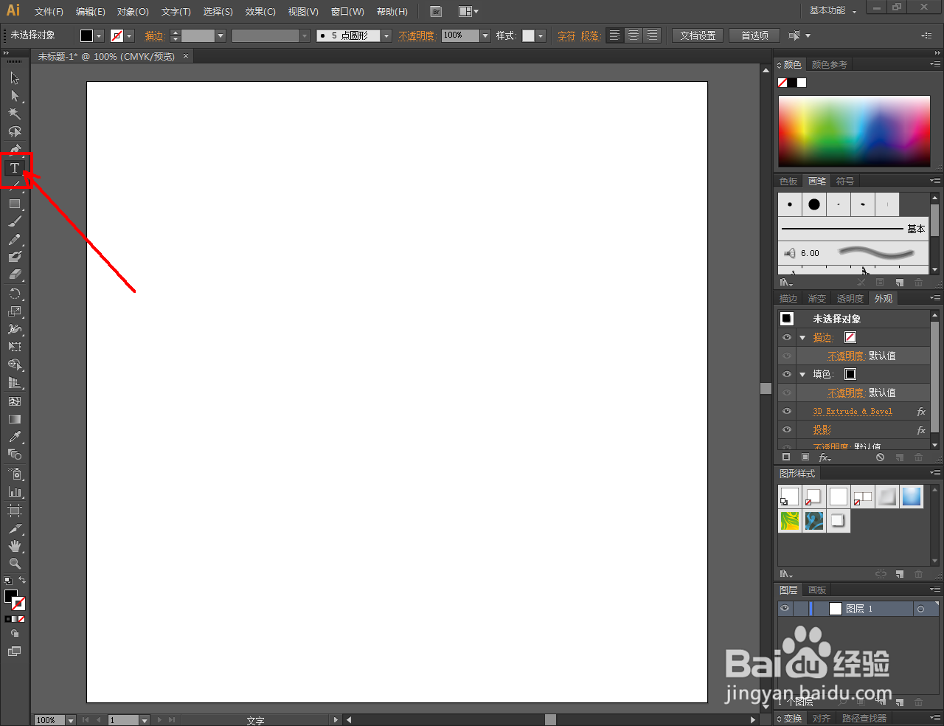Image resolution: width=944 pixels, height=726 pixels.
Task: Open the 字符 panel link
Action: 566,35
